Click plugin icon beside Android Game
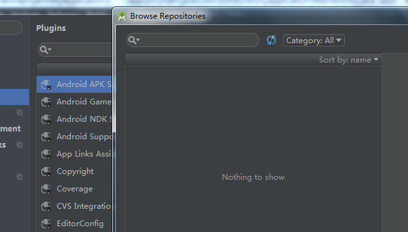 (46, 102)
